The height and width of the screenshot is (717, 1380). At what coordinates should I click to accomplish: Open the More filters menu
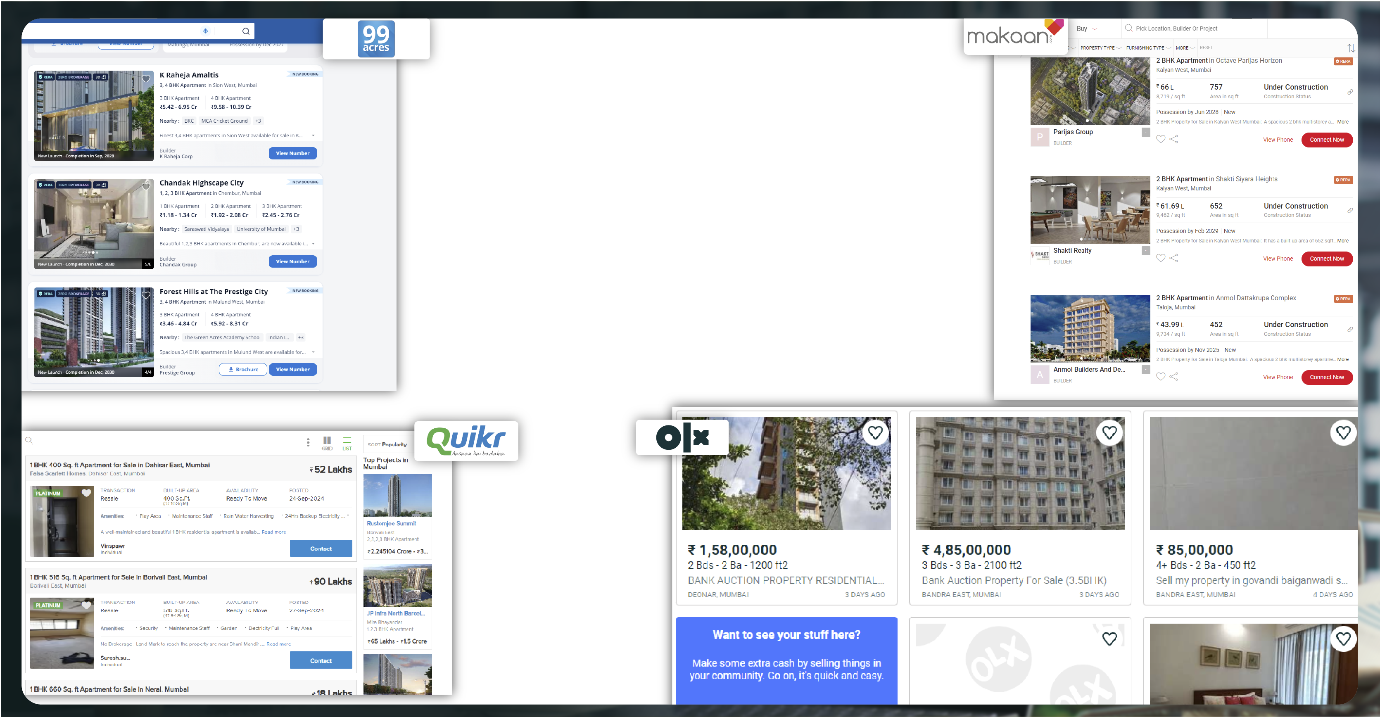pyautogui.click(x=1185, y=48)
